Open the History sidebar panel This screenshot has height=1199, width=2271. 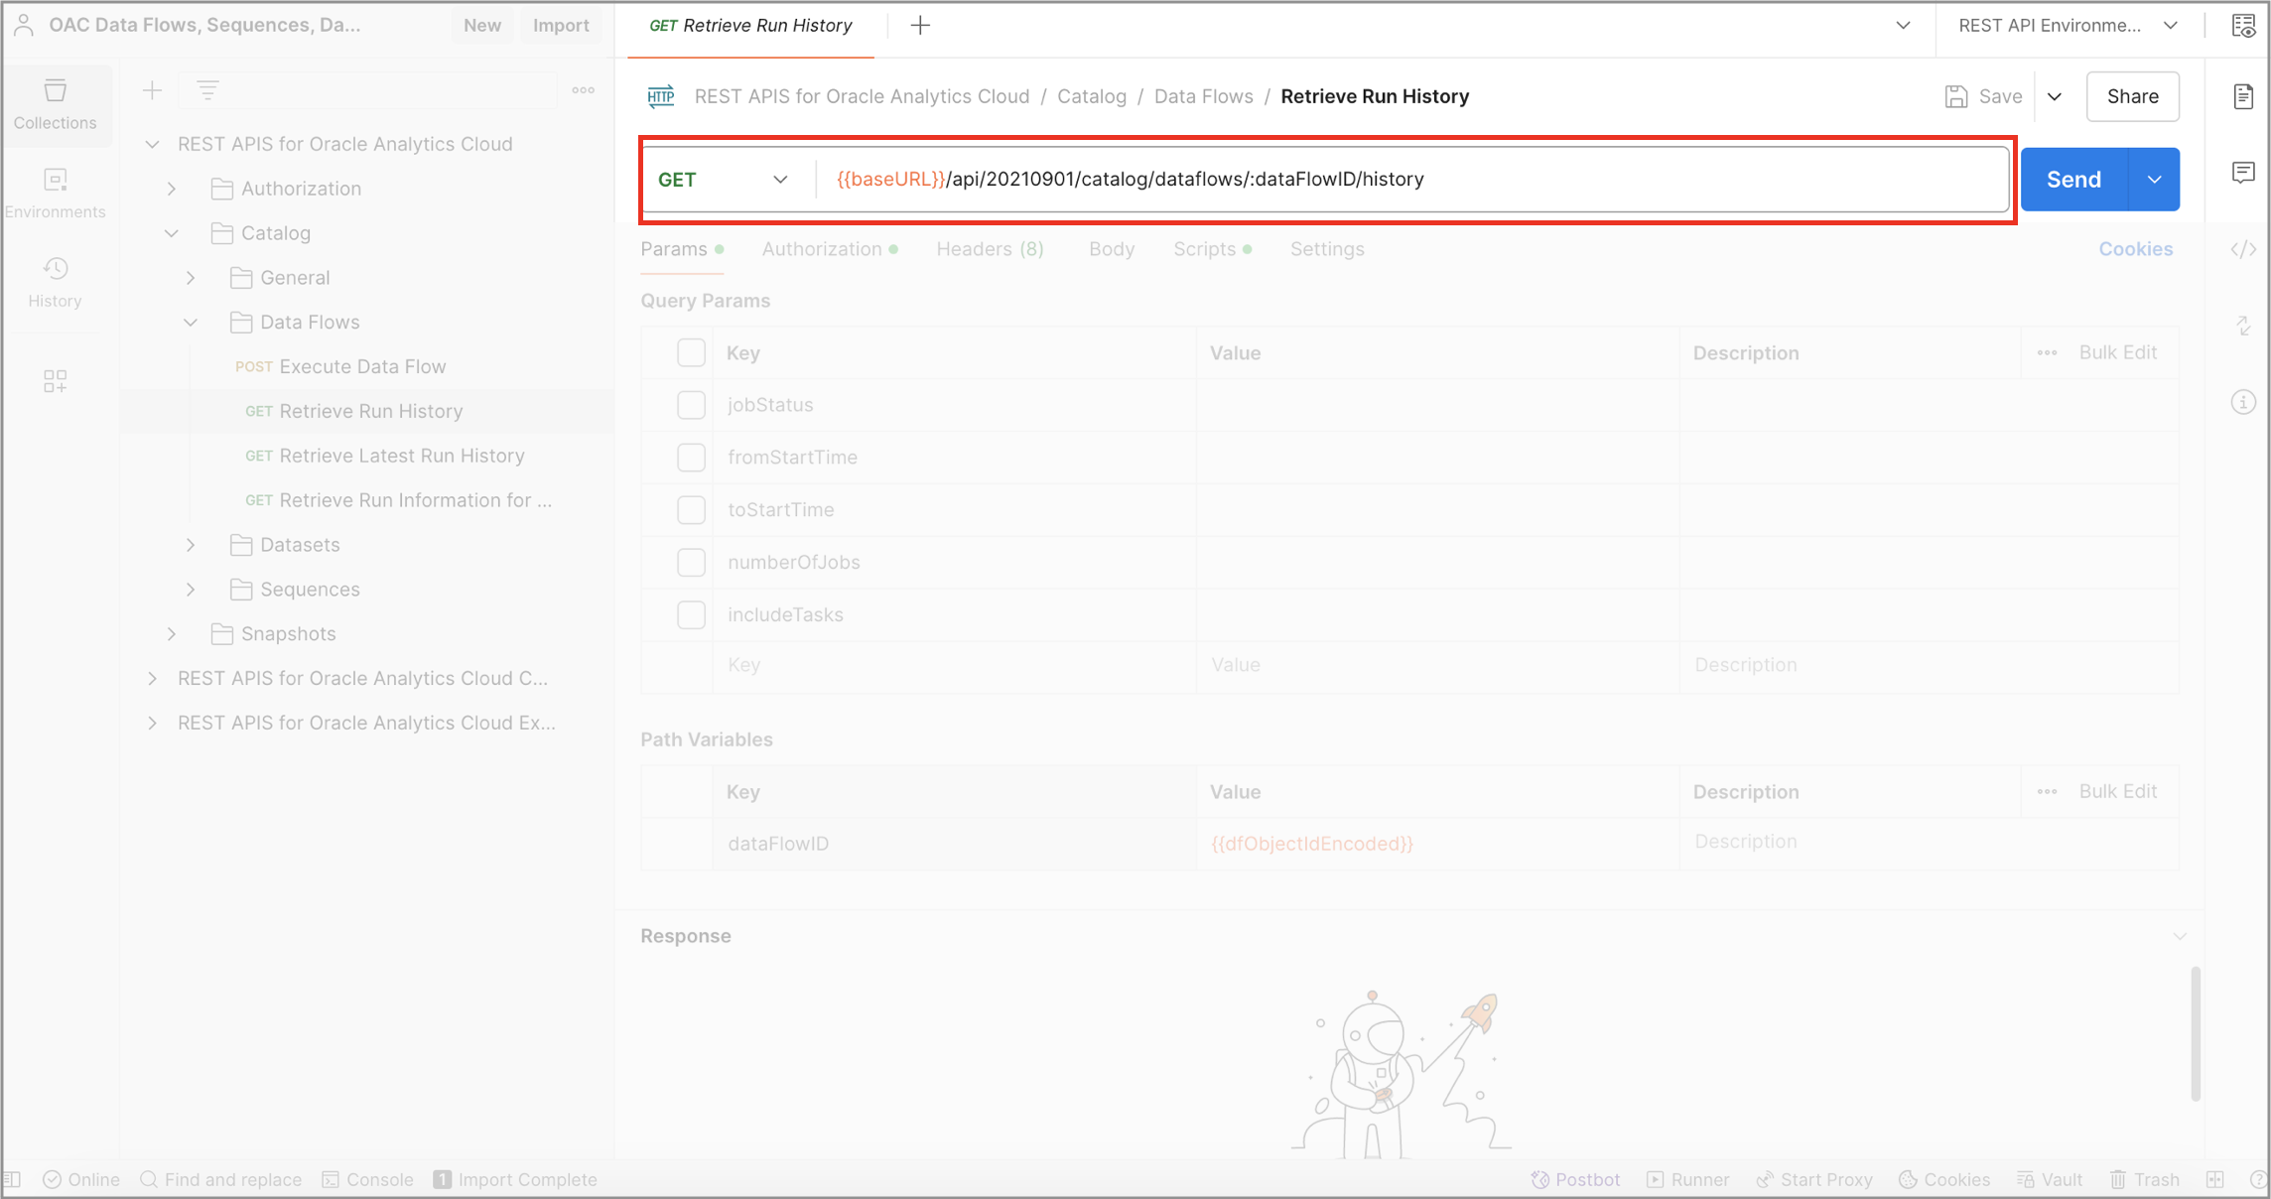pyautogui.click(x=55, y=281)
